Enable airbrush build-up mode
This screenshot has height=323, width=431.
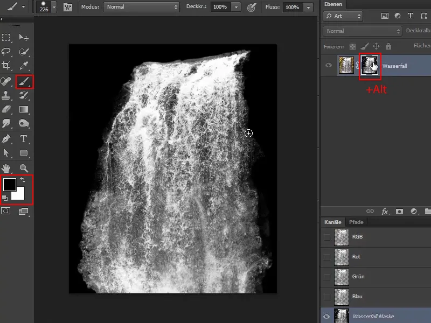click(252, 8)
